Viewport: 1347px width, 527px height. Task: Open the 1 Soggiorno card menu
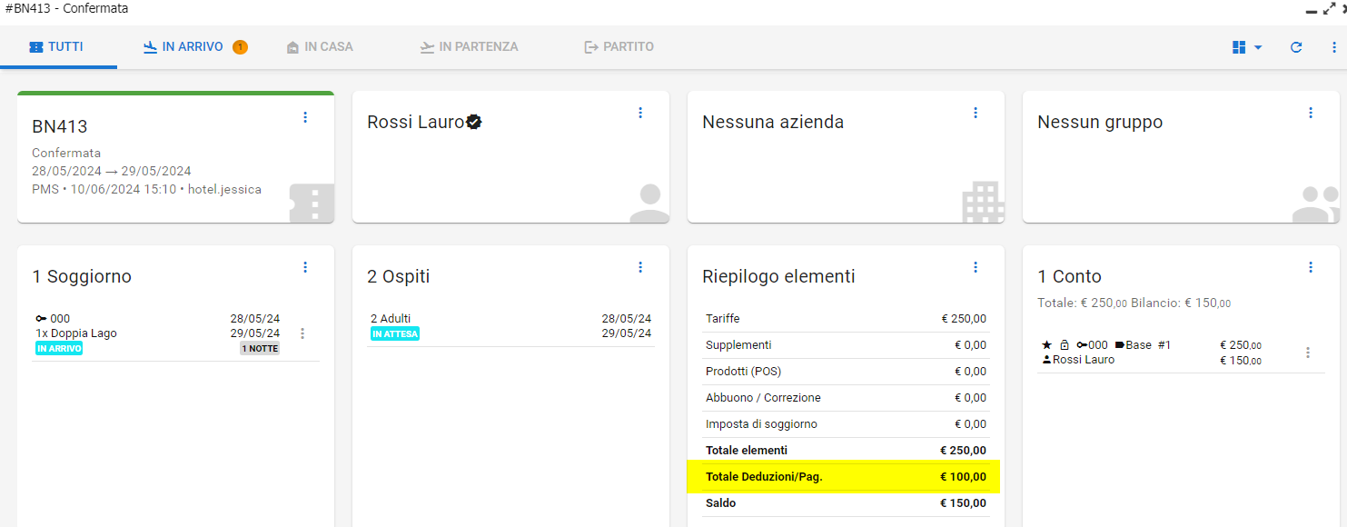point(305,267)
